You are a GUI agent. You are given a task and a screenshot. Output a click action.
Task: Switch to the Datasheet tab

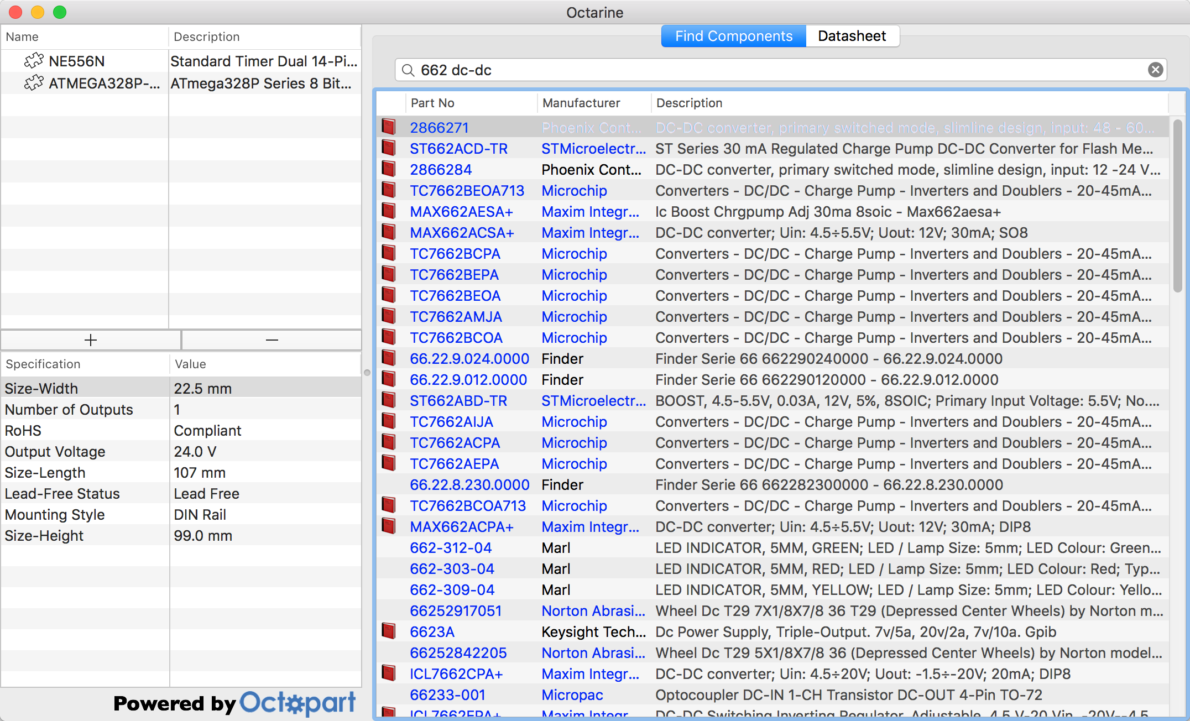852,36
